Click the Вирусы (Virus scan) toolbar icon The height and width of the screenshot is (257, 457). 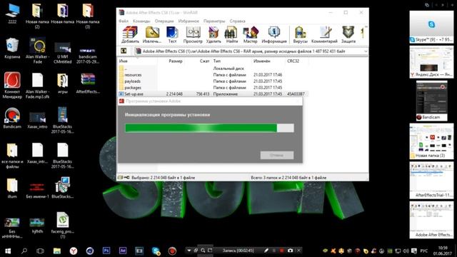pos(300,35)
